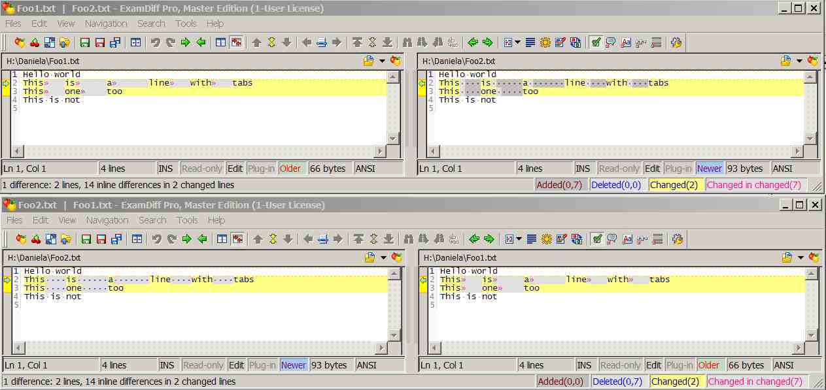The image size is (826, 390).
Task: Toggle pressed differences-only button in bottom window toolbar
Action: [x=237, y=239]
